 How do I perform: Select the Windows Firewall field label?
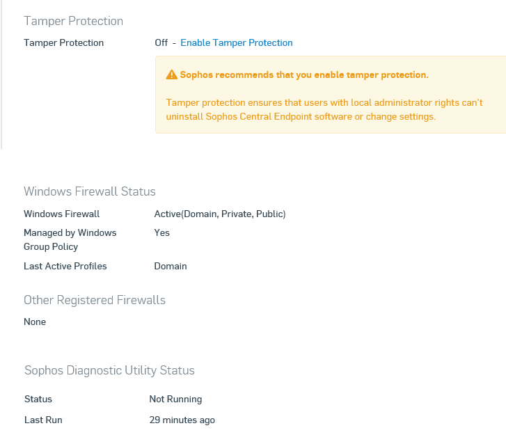pyautogui.click(x=62, y=214)
